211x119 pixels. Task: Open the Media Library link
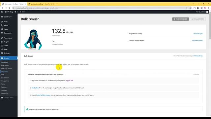pyautogui.click(x=198, y=56)
